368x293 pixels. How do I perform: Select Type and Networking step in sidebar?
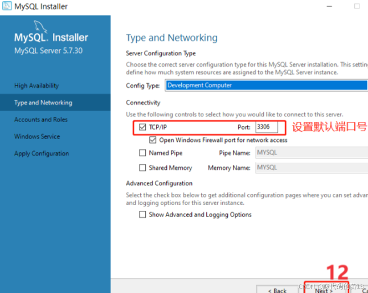tap(55, 103)
